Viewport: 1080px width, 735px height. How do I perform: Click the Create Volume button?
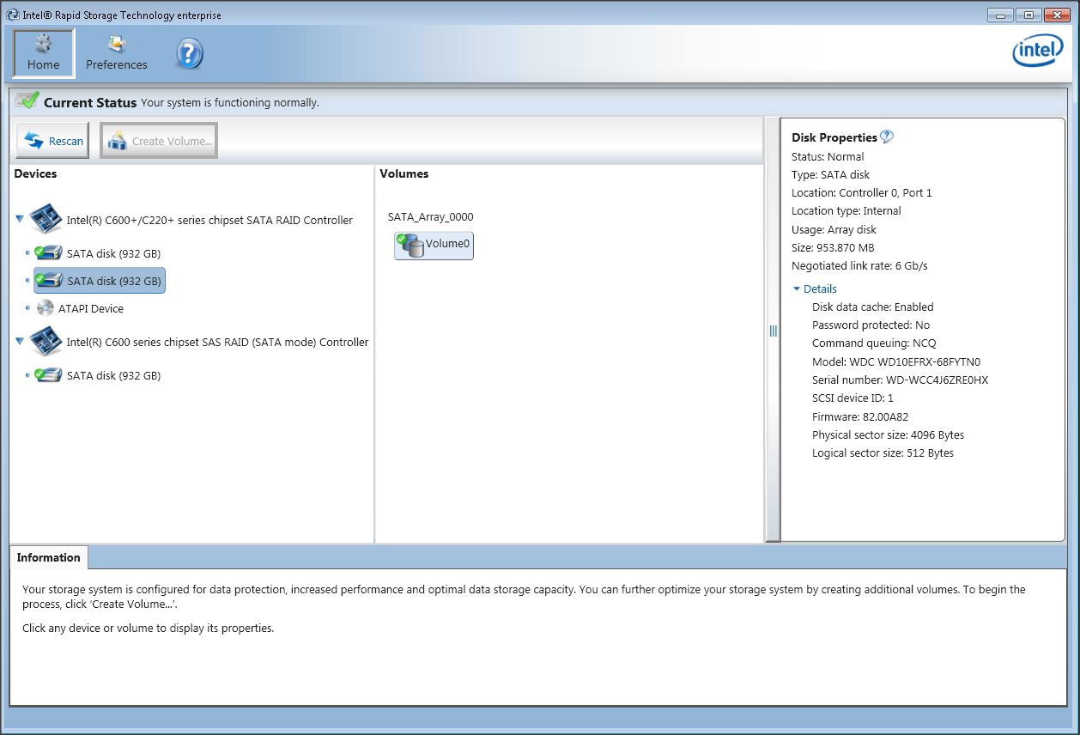click(158, 140)
